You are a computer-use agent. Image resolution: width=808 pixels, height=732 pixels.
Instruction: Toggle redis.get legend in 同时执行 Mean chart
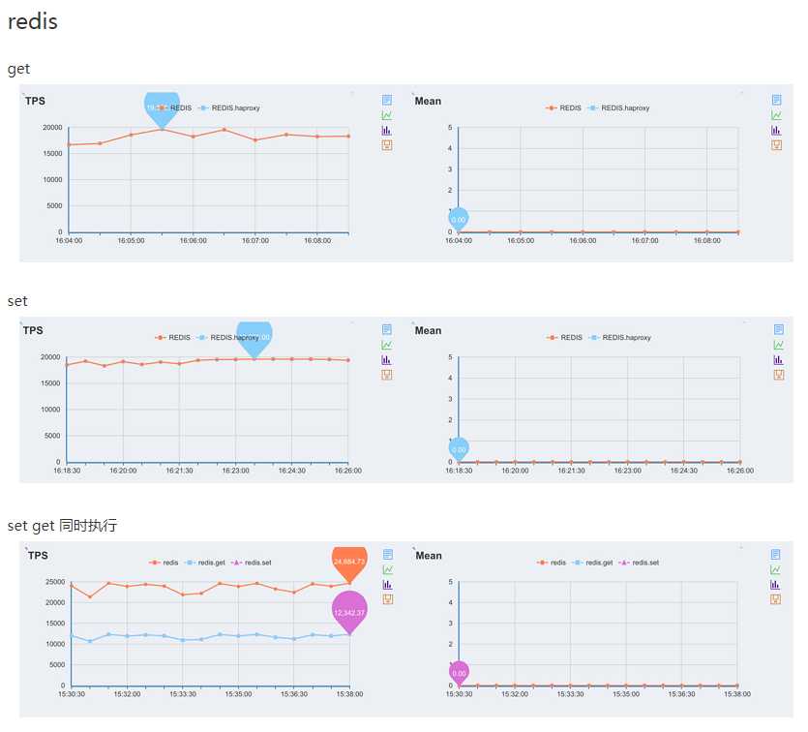point(592,563)
